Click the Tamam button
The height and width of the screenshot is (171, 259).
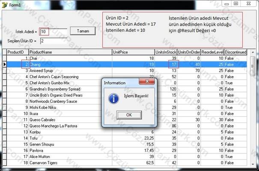(83, 31)
